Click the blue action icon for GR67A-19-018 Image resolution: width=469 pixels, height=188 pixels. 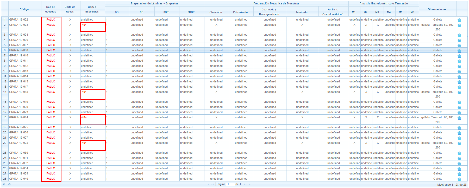coord(459,92)
